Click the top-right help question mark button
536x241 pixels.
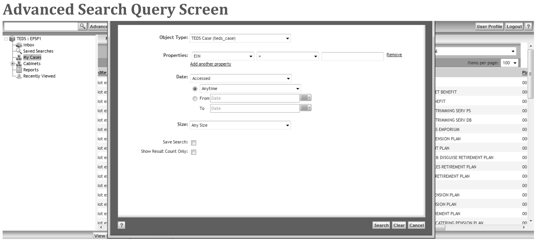click(528, 26)
